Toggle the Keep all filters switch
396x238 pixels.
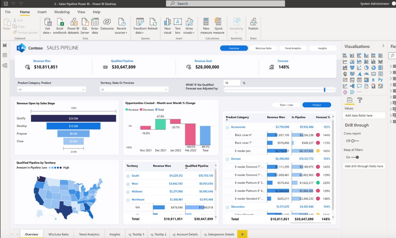[355, 157]
